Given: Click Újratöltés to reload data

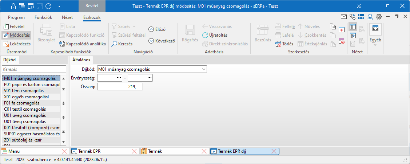Looking at the screenshot, I should point(215,35).
